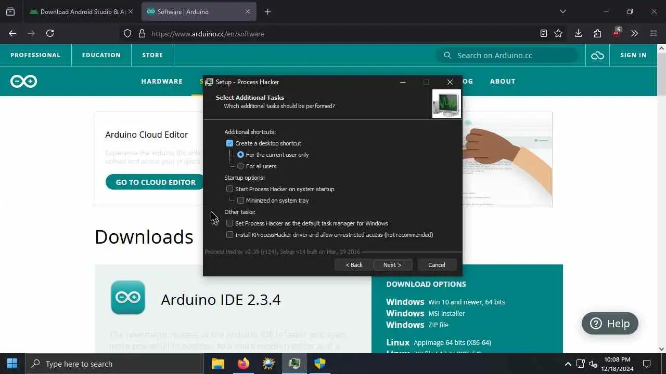Open Firefox View icon in tab bar
The height and width of the screenshot is (374, 666).
pyautogui.click(x=10, y=11)
